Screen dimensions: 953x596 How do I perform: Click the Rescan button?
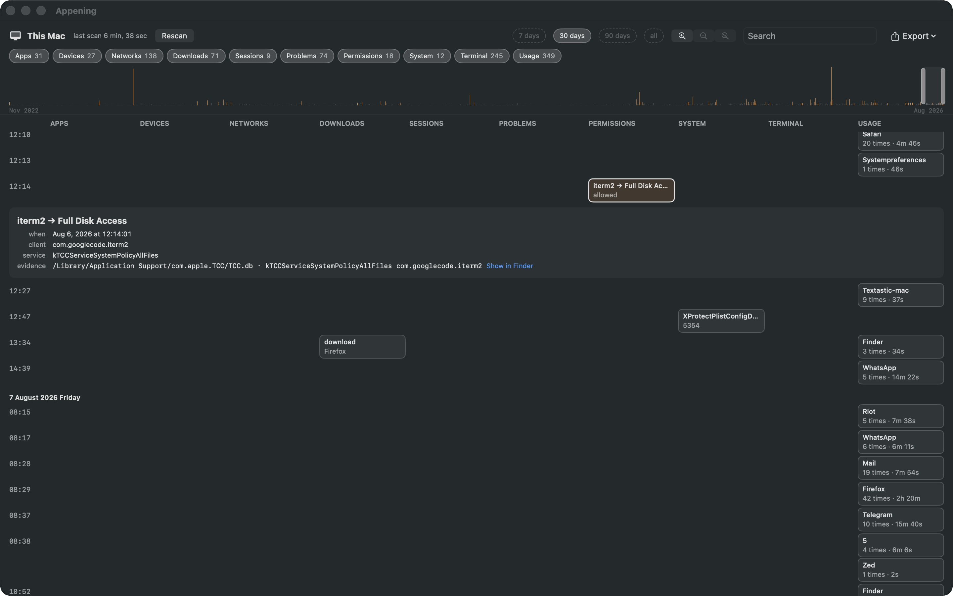pyautogui.click(x=174, y=36)
